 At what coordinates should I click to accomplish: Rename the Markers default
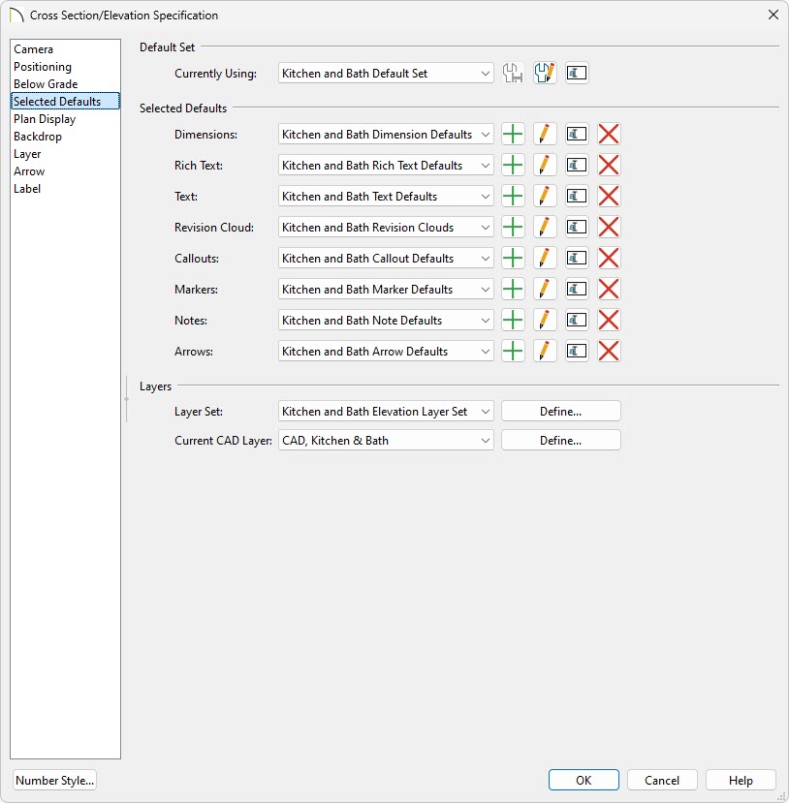point(577,290)
